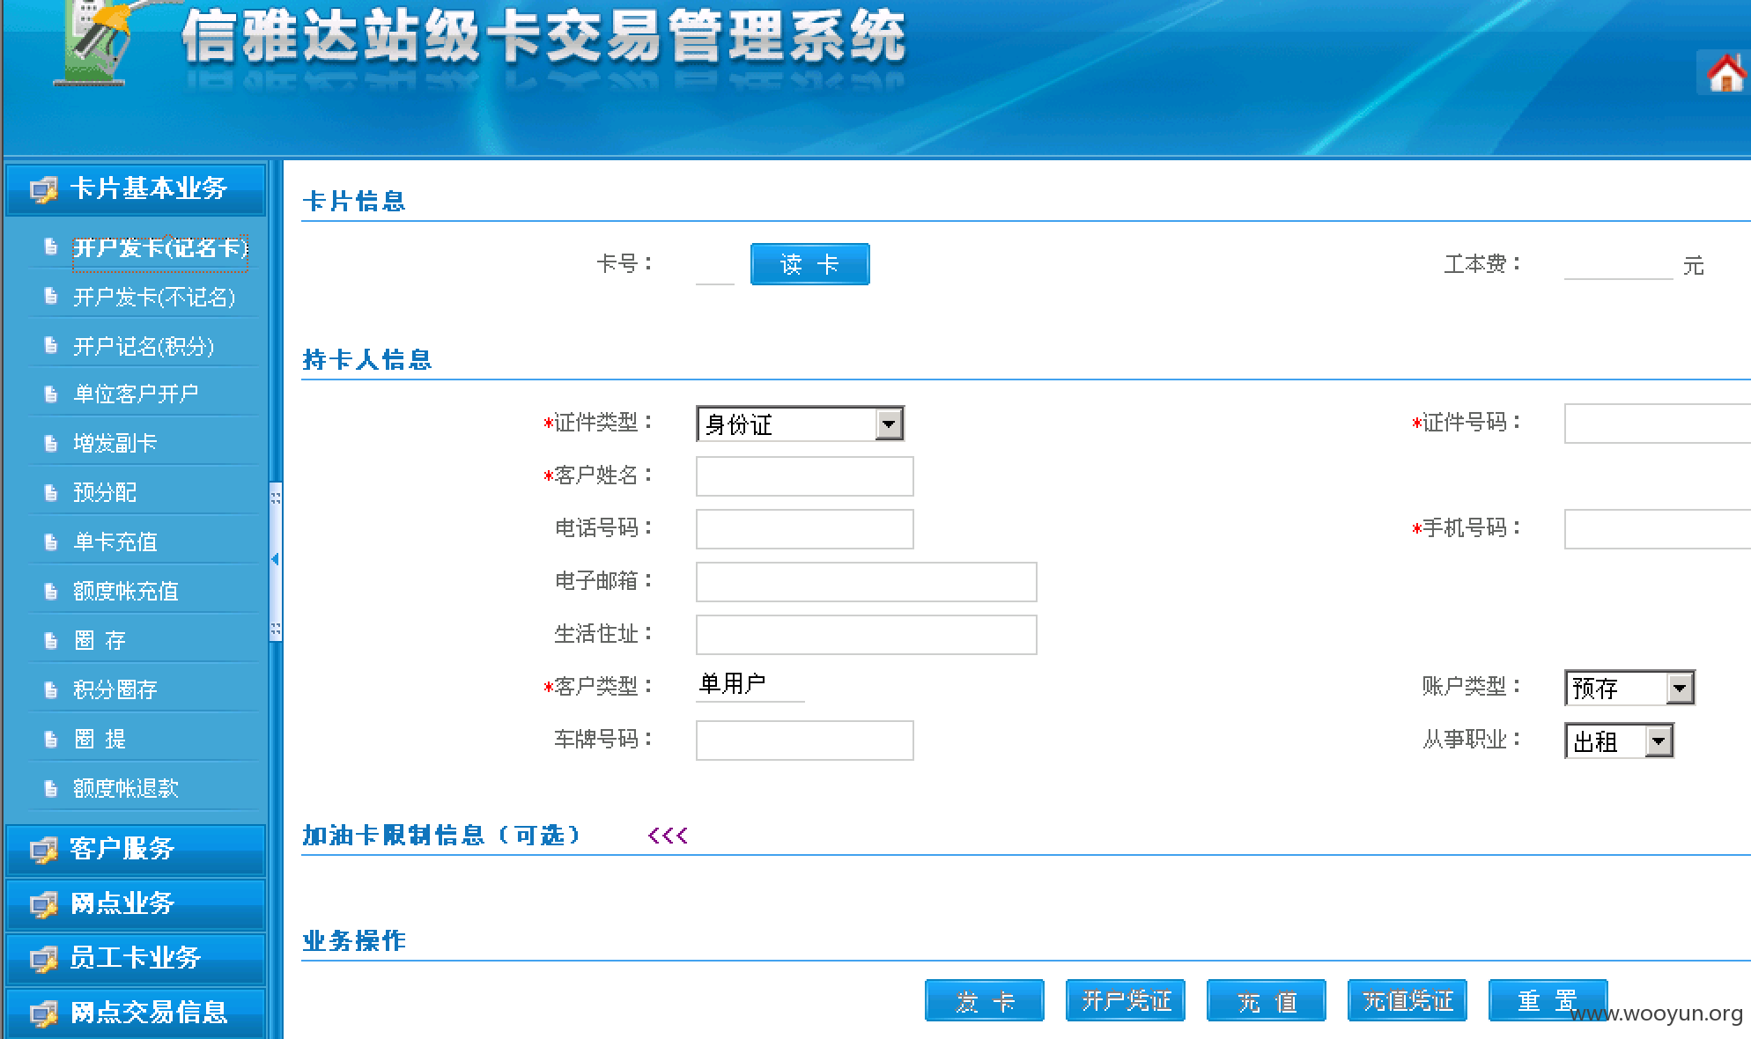Click icon beside 客户服务 section
1751x1039 pixels.
pos(43,850)
